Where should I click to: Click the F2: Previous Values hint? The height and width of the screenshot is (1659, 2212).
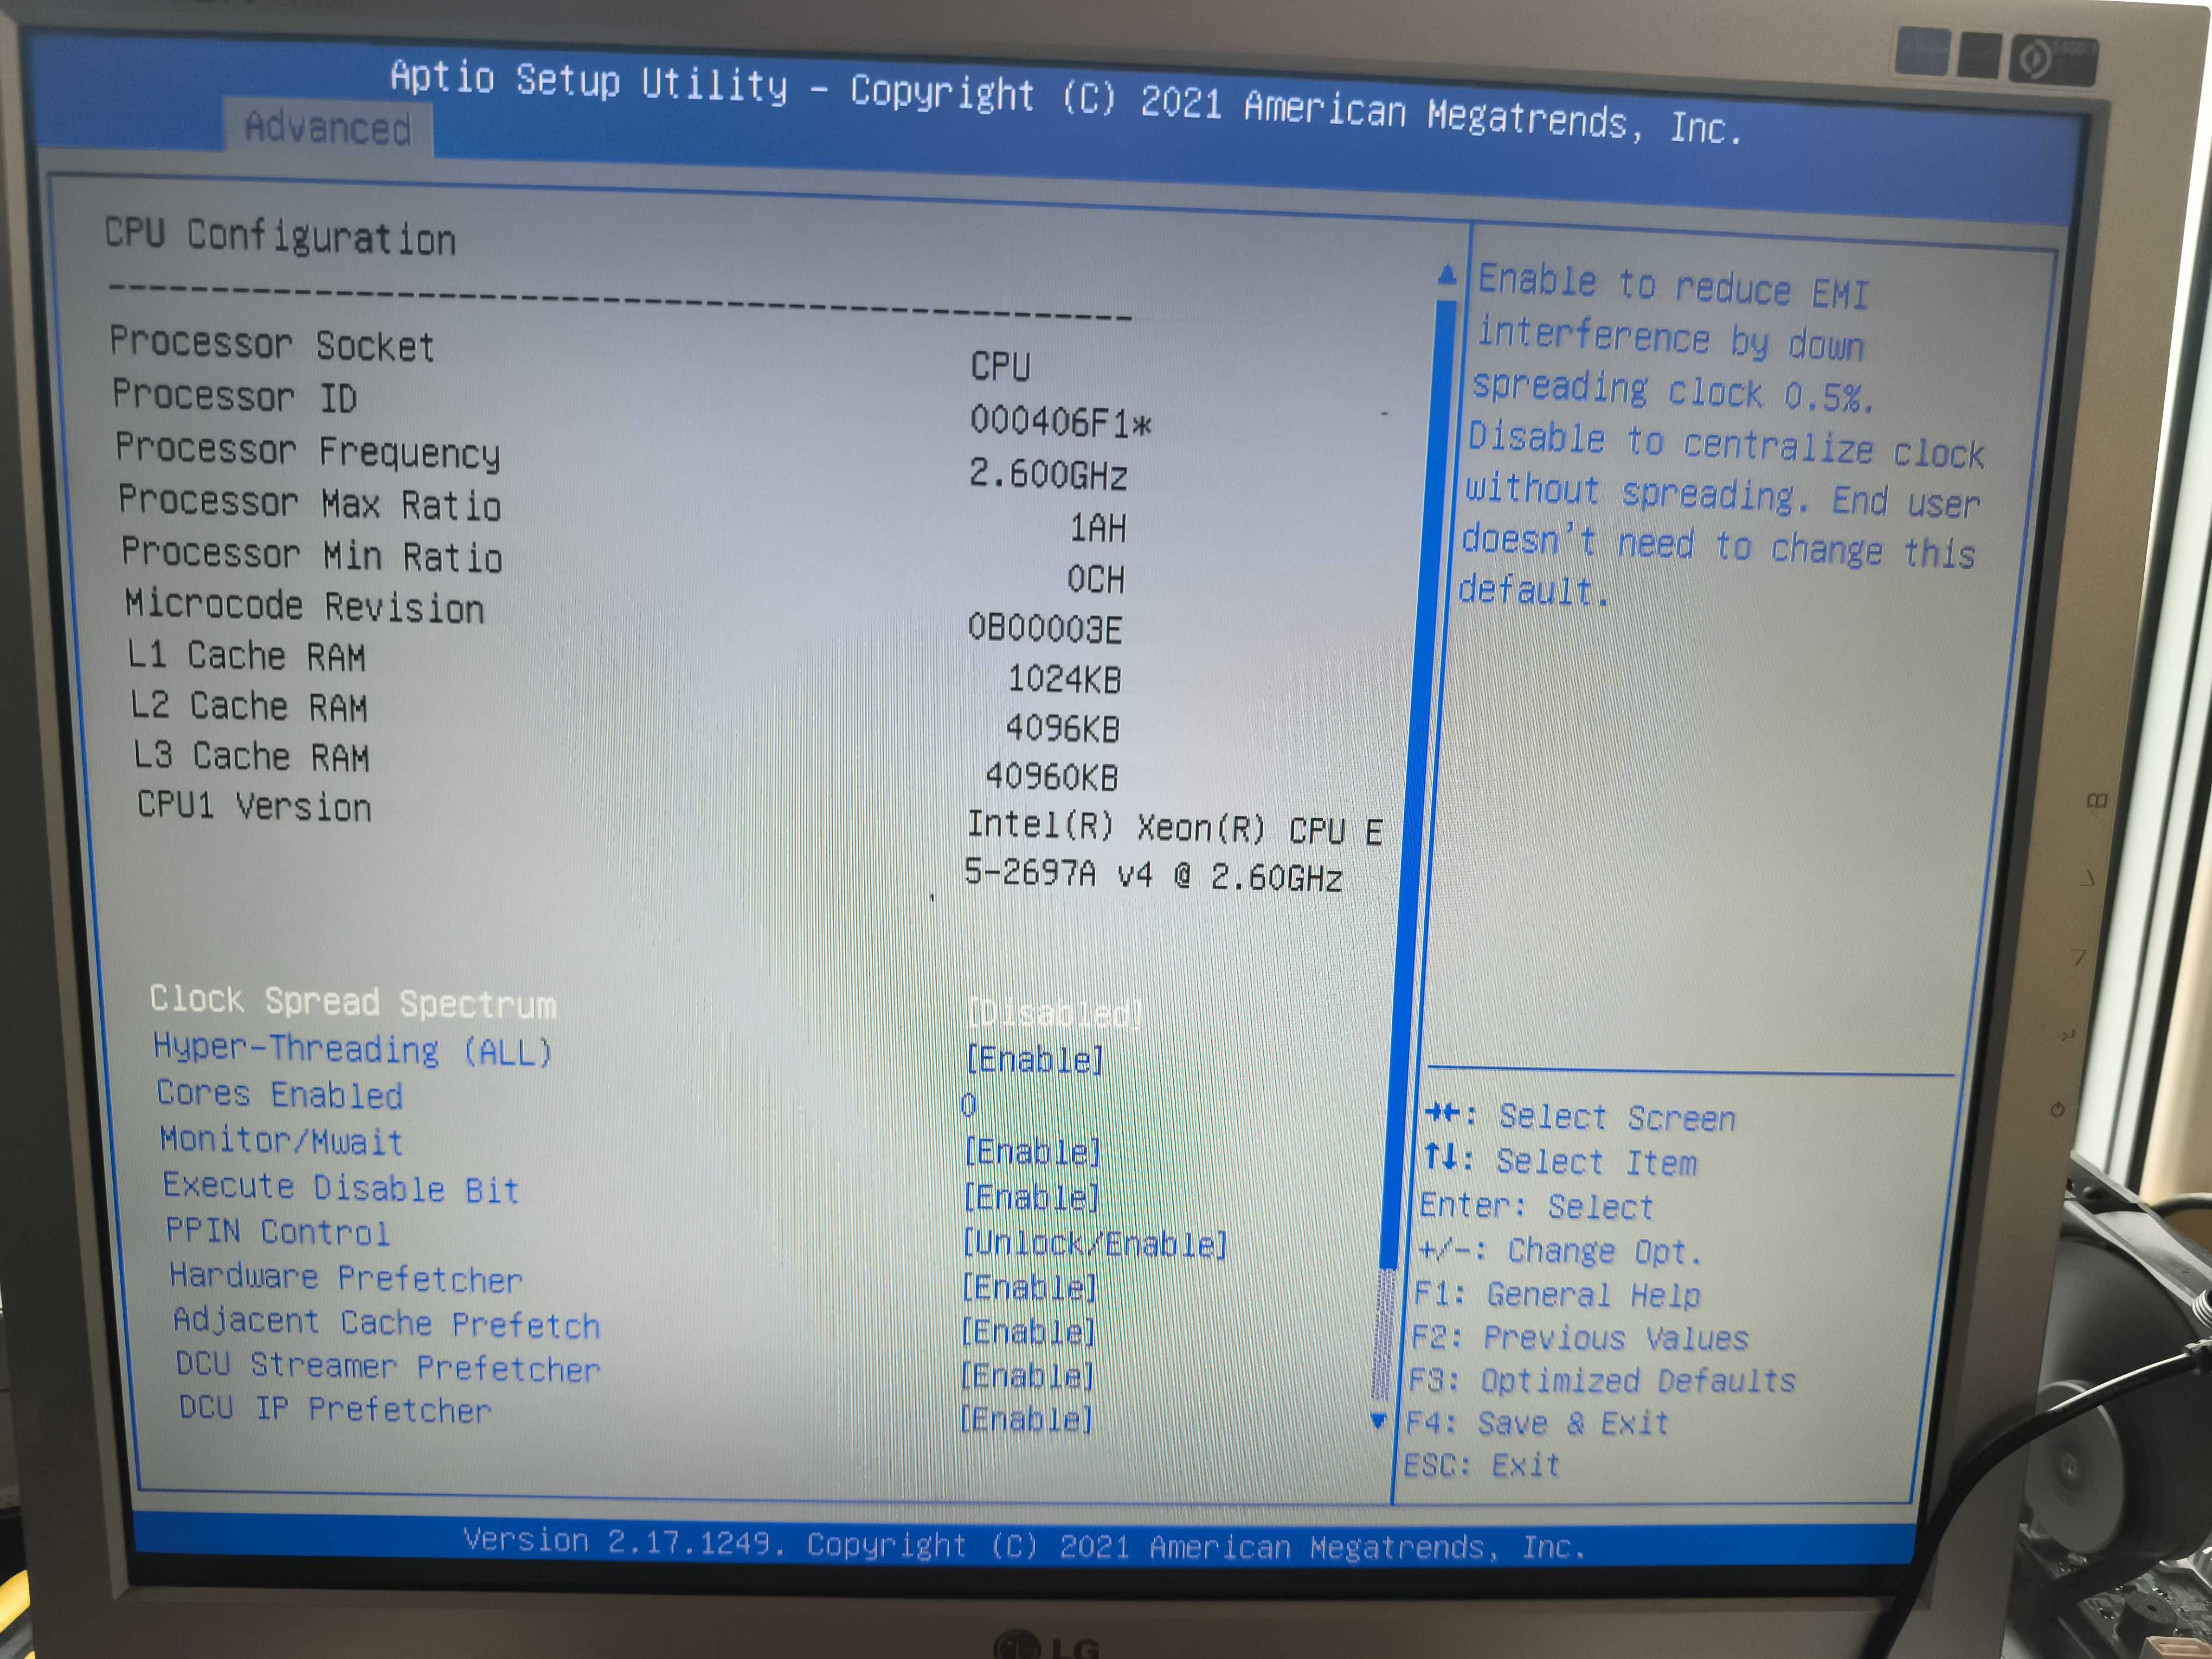(1580, 1337)
